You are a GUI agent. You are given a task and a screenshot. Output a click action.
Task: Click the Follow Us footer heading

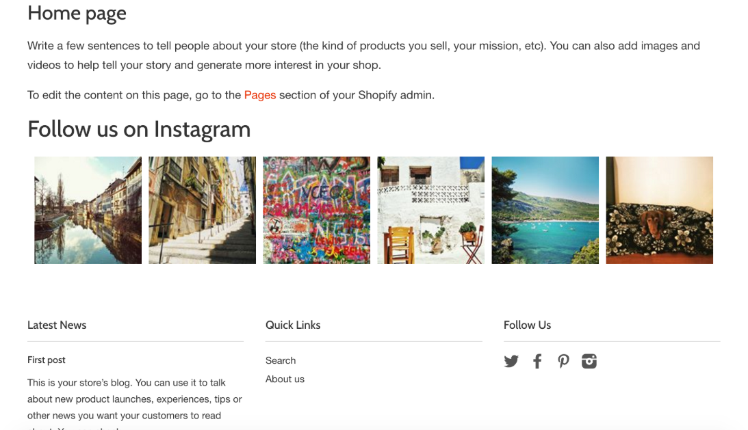tap(527, 325)
